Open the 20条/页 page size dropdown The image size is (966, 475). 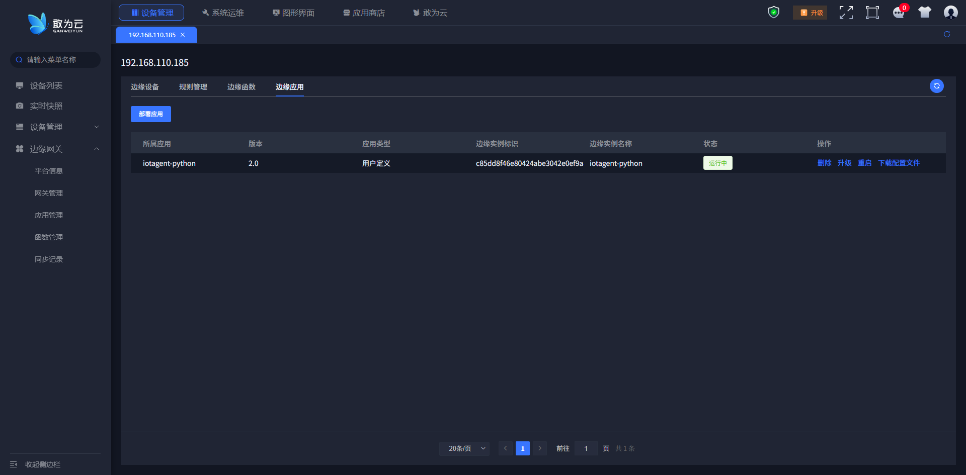(464, 448)
